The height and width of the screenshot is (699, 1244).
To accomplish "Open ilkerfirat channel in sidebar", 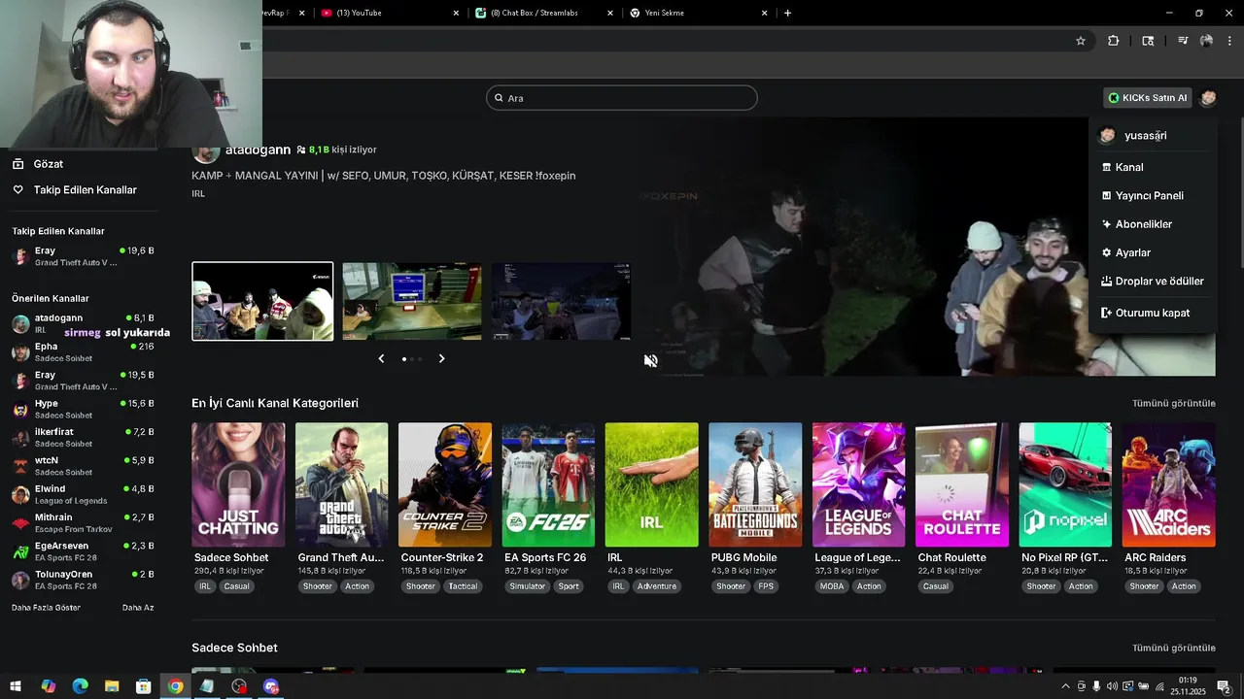I will (x=83, y=437).
